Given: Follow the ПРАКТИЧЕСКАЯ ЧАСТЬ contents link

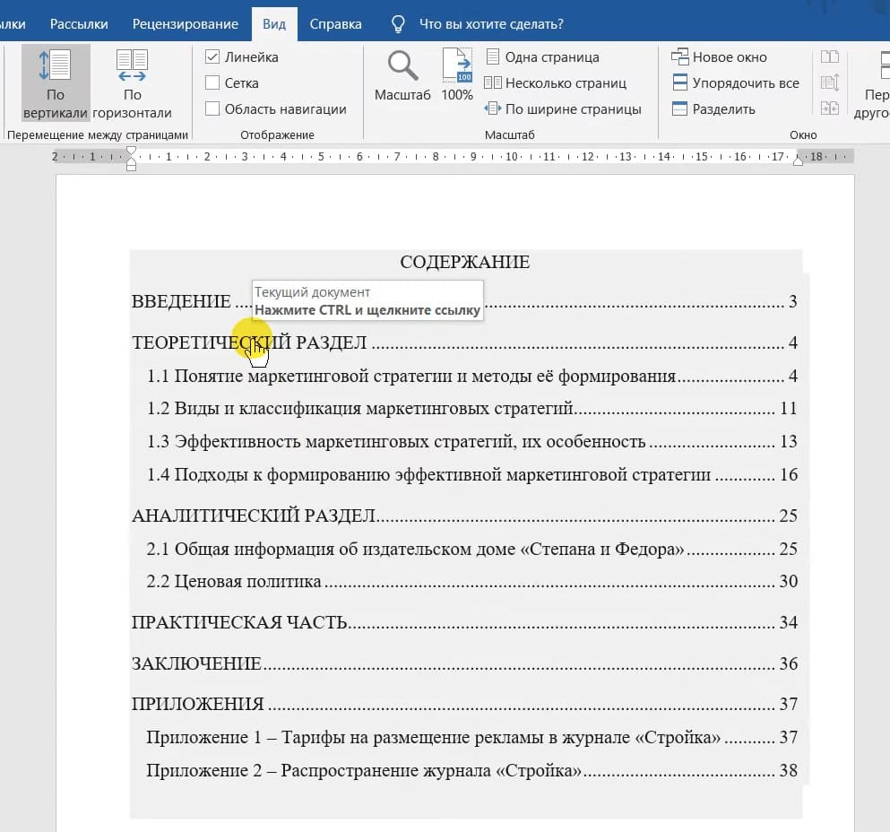Looking at the screenshot, I should pos(464,622).
